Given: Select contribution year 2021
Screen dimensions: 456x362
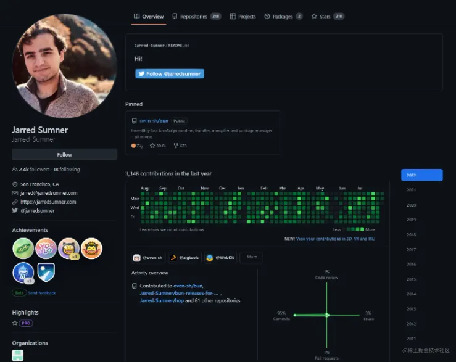Looking at the screenshot, I should [x=411, y=190].
